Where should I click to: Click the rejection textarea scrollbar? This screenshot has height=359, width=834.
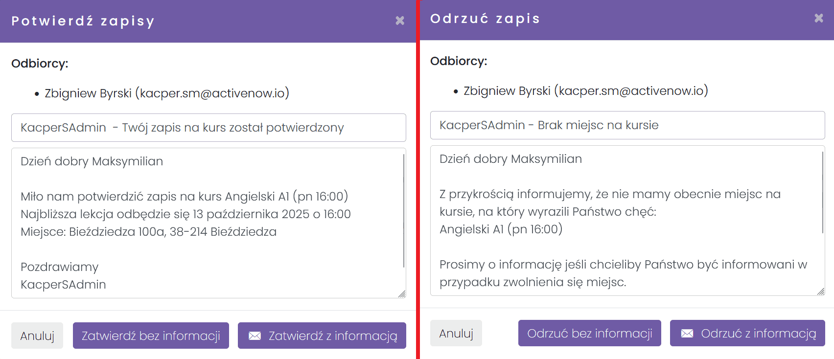(x=823, y=192)
